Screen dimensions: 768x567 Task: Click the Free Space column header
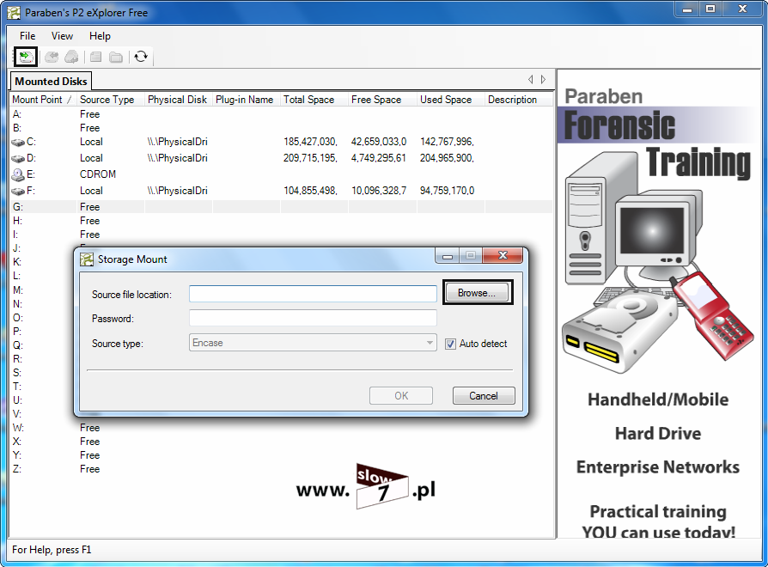tap(382, 100)
